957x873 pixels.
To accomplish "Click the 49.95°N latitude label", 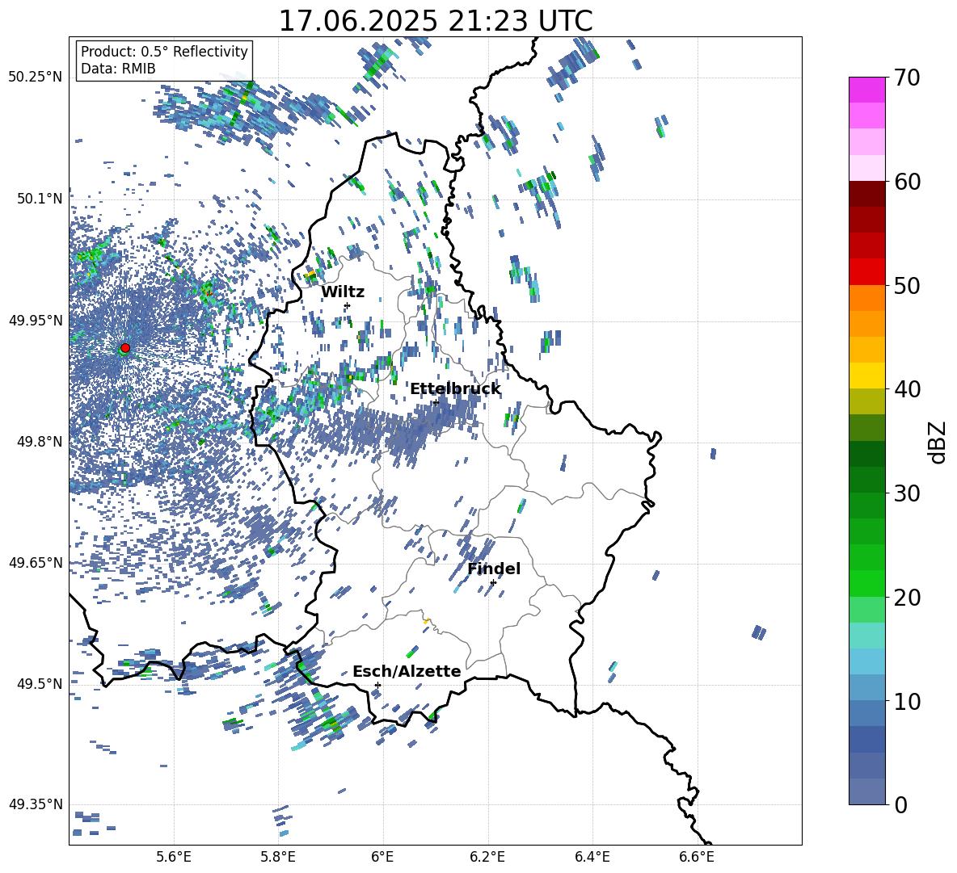I will coord(36,320).
